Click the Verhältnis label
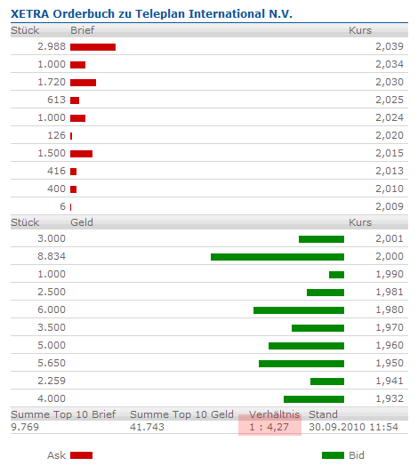Image resolution: width=418 pixels, height=466 pixels. pyautogui.click(x=274, y=414)
